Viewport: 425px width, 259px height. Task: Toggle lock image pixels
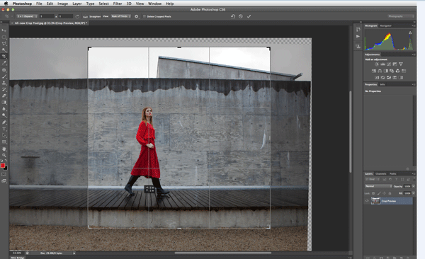pyautogui.click(x=379, y=193)
